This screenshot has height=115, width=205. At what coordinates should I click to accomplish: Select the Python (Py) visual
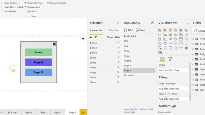[x=181, y=48]
